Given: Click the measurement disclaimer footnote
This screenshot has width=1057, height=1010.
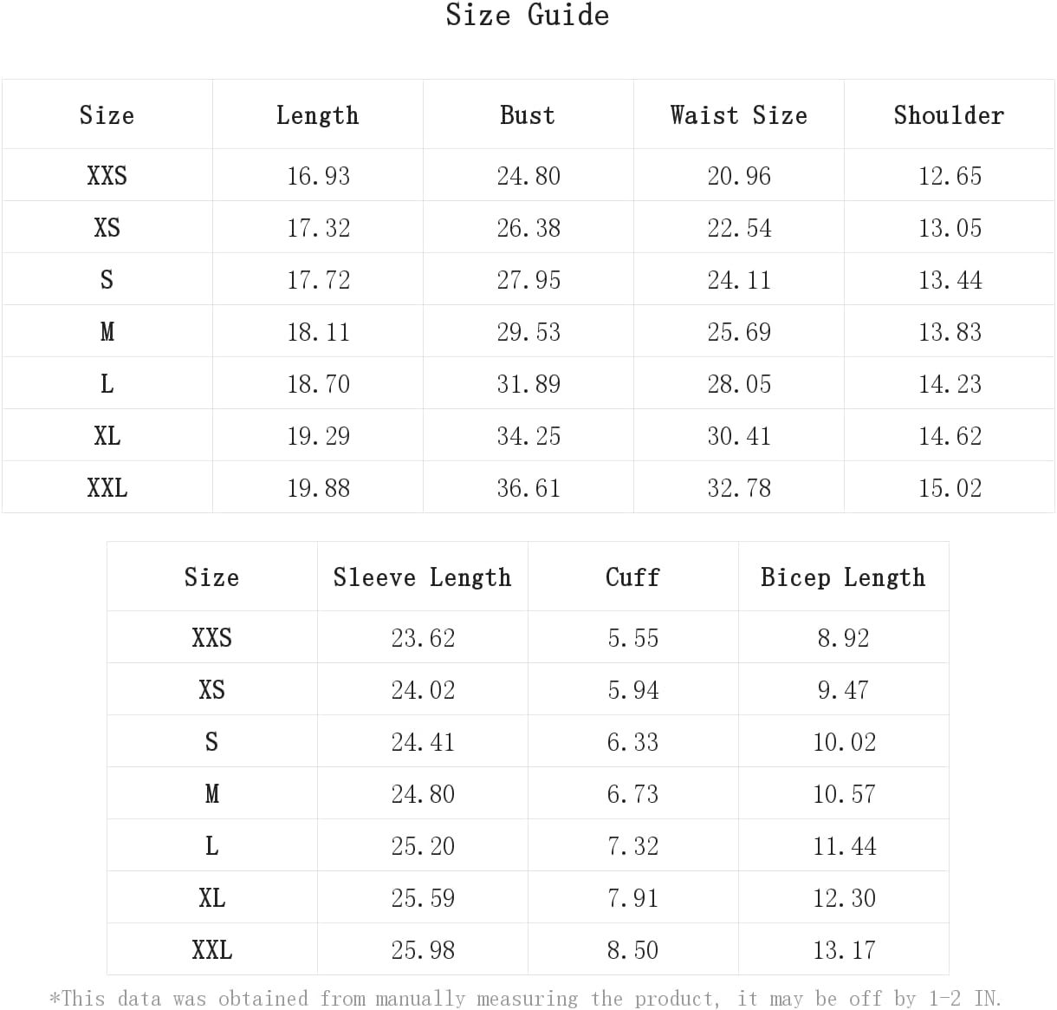Looking at the screenshot, I should [526, 999].
